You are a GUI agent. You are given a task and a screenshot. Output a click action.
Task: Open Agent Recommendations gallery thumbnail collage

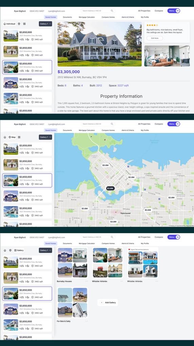[143, 264]
